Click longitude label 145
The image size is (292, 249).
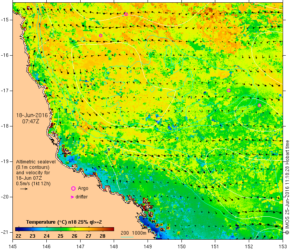click(13, 247)
